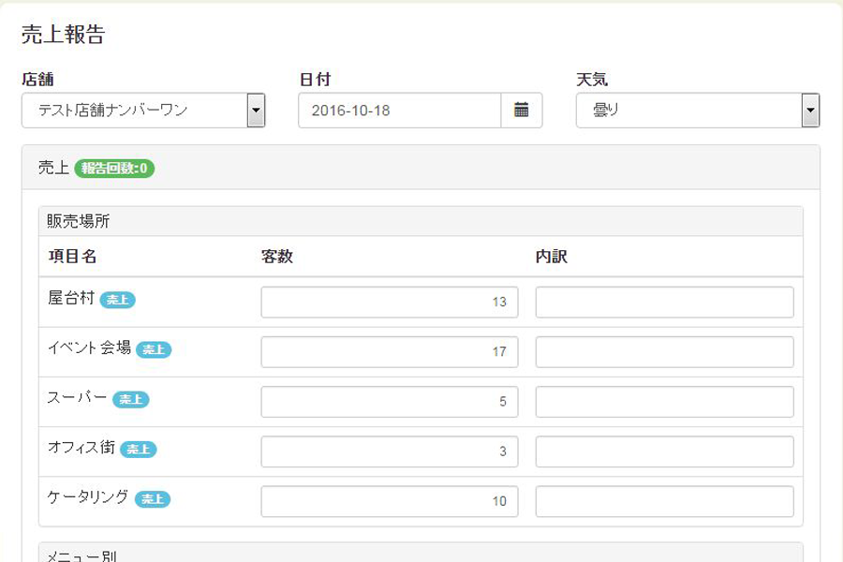This screenshot has height=562, width=843.
Task: Expand the 天気 weather dropdown
Action: pos(697,111)
